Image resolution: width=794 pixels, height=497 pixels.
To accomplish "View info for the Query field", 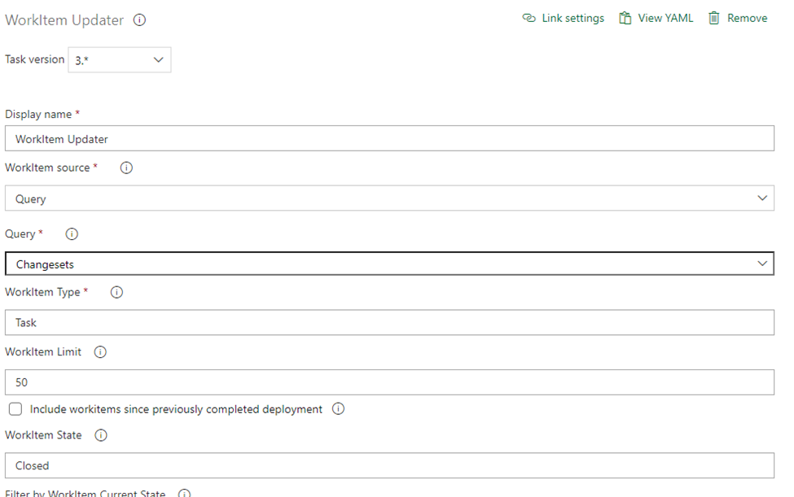I will pos(71,233).
